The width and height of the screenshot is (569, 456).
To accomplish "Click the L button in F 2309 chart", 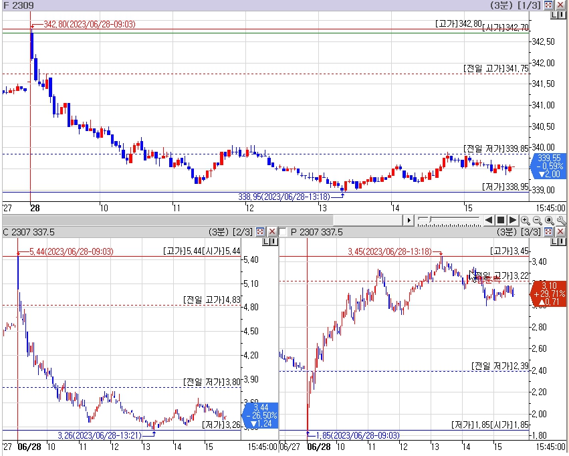I will pyautogui.click(x=554, y=15).
